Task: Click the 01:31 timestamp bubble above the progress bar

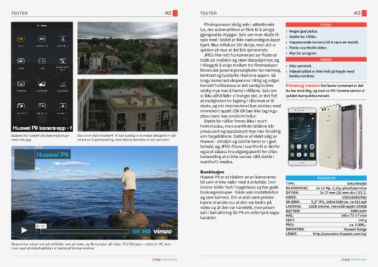Action: (40, 226)
